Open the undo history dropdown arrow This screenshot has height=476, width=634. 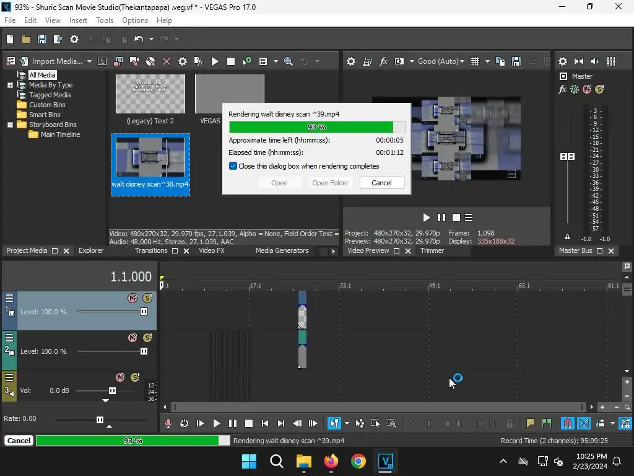151,39
